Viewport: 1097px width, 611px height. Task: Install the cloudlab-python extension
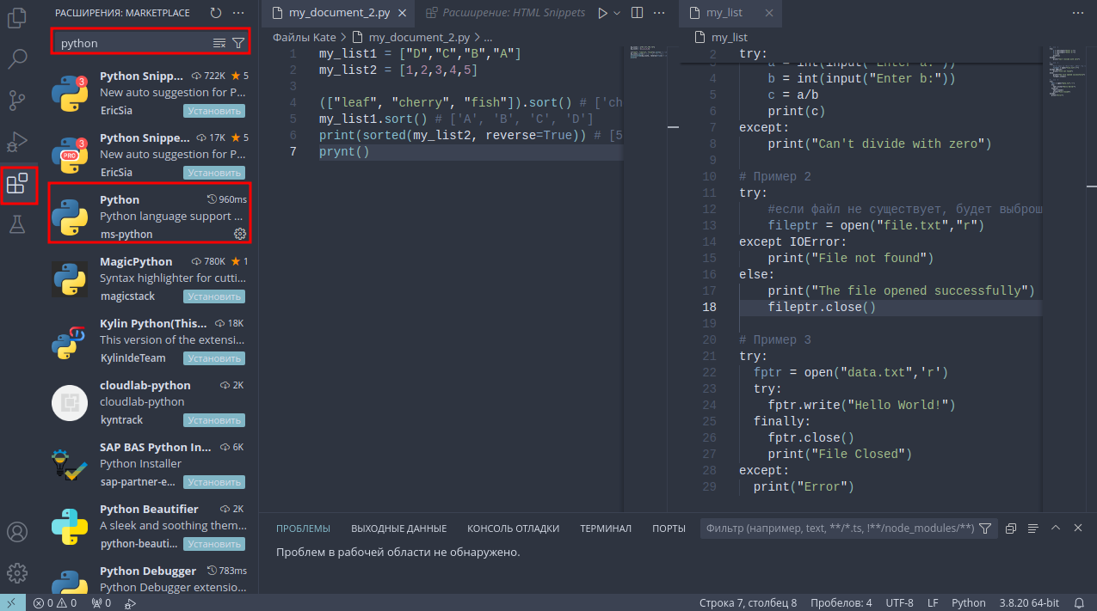click(x=213, y=420)
